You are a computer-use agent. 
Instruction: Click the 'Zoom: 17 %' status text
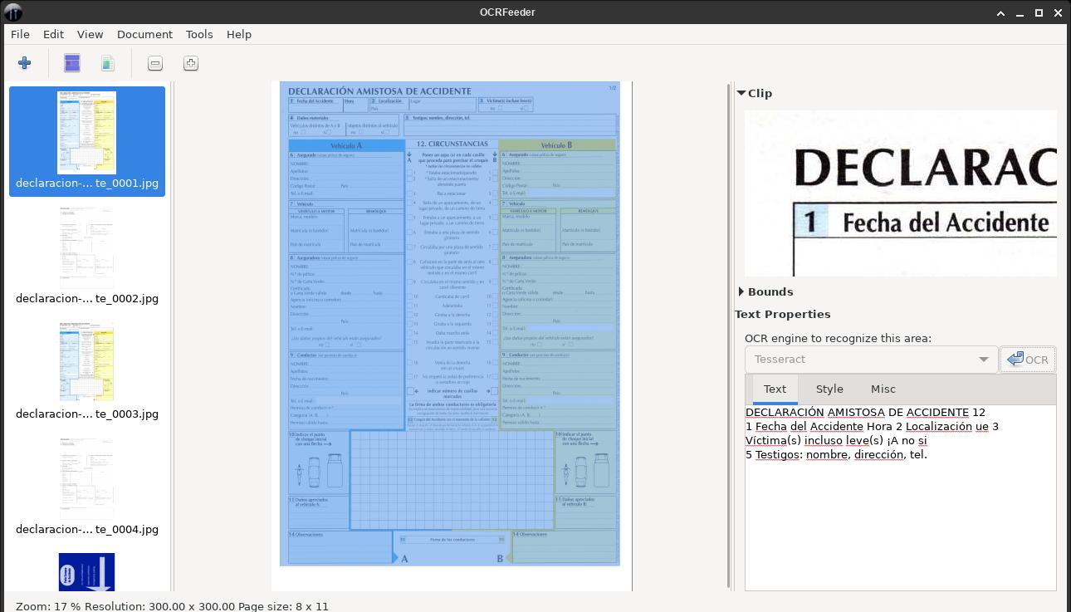[48, 606]
